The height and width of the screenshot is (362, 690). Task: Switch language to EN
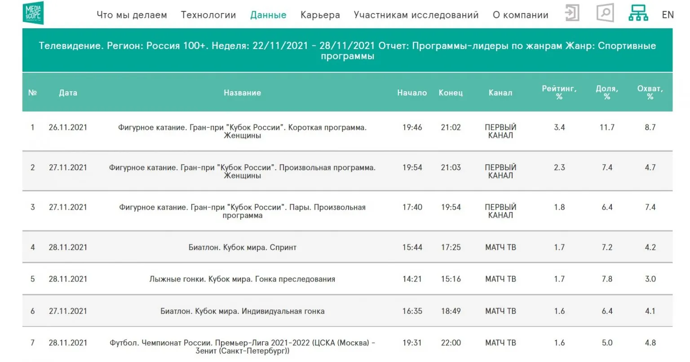(x=668, y=15)
